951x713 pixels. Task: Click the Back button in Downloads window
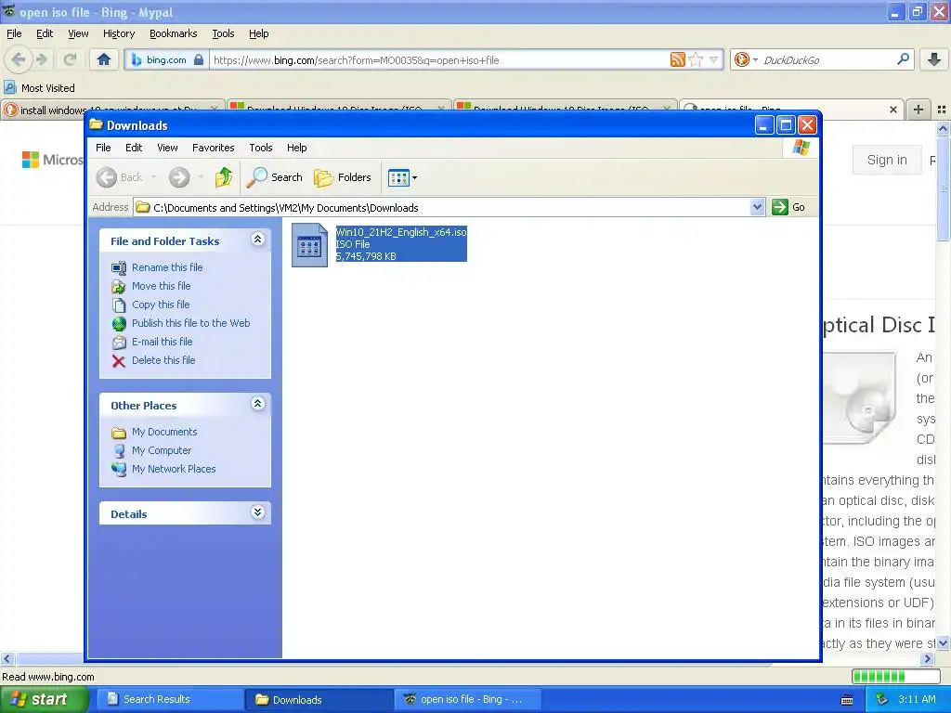(x=120, y=177)
